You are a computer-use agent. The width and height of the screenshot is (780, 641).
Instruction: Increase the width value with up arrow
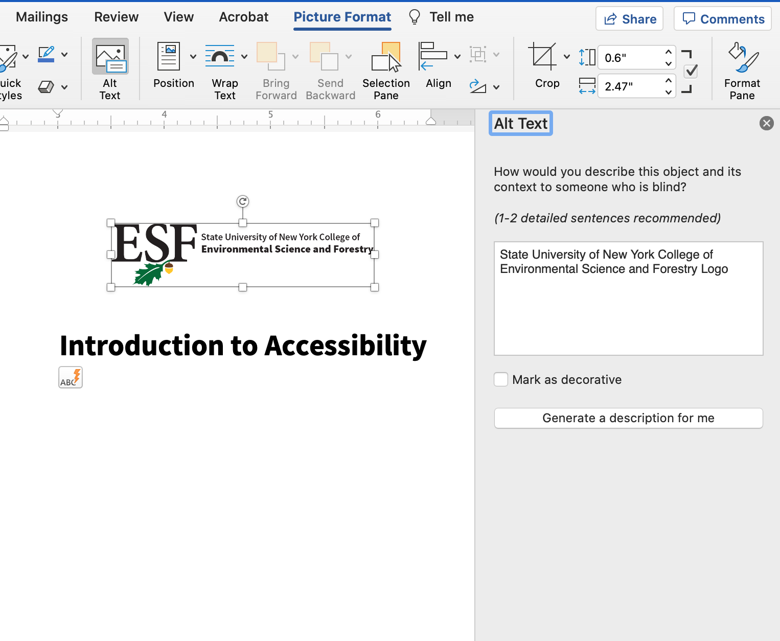(x=669, y=80)
